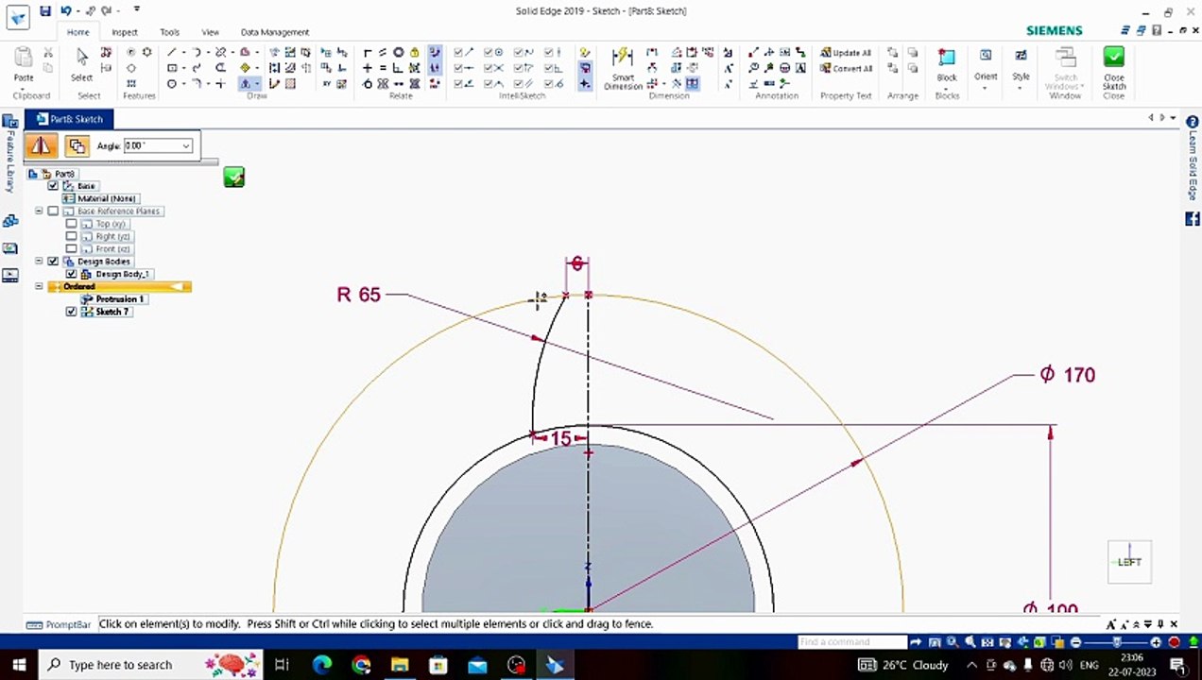Show the Front (xz) plane checkbox

point(72,249)
